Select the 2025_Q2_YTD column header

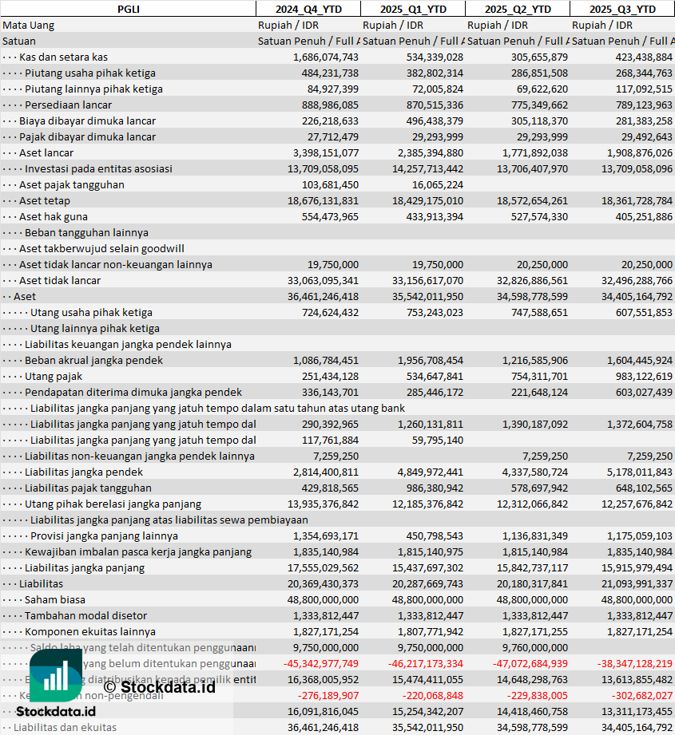[x=518, y=9]
